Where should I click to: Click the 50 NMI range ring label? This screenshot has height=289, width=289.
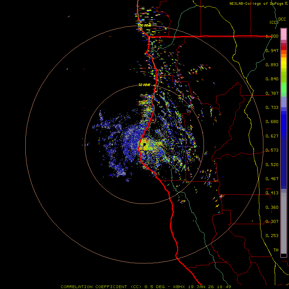[x=144, y=85]
